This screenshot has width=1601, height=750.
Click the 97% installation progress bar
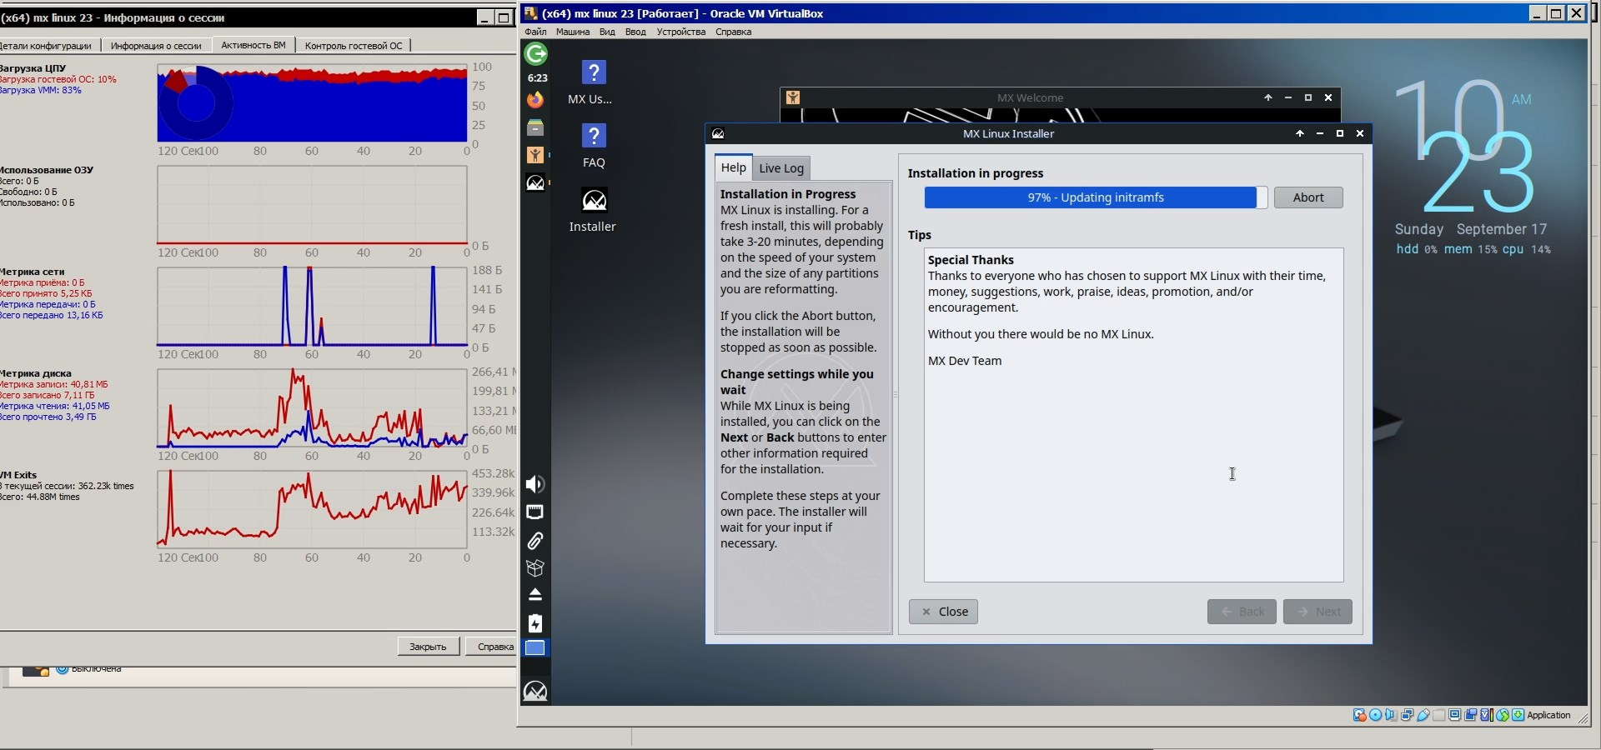pyautogui.click(x=1095, y=197)
